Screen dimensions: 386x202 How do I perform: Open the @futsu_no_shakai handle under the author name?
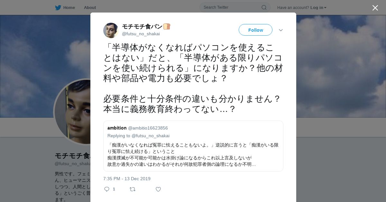tap(141, 34)
